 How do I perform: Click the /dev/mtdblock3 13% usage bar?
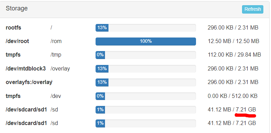tap(146, 69)
